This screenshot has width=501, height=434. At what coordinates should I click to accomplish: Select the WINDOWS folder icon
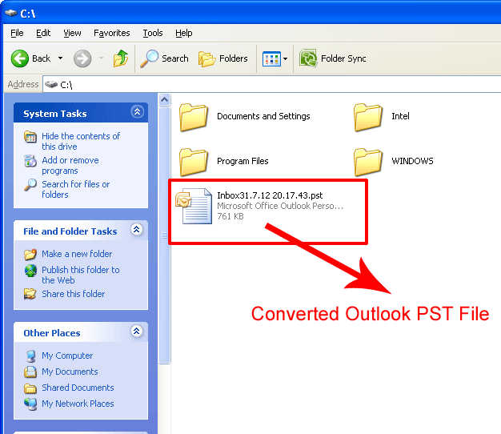(x=368, y=162)
